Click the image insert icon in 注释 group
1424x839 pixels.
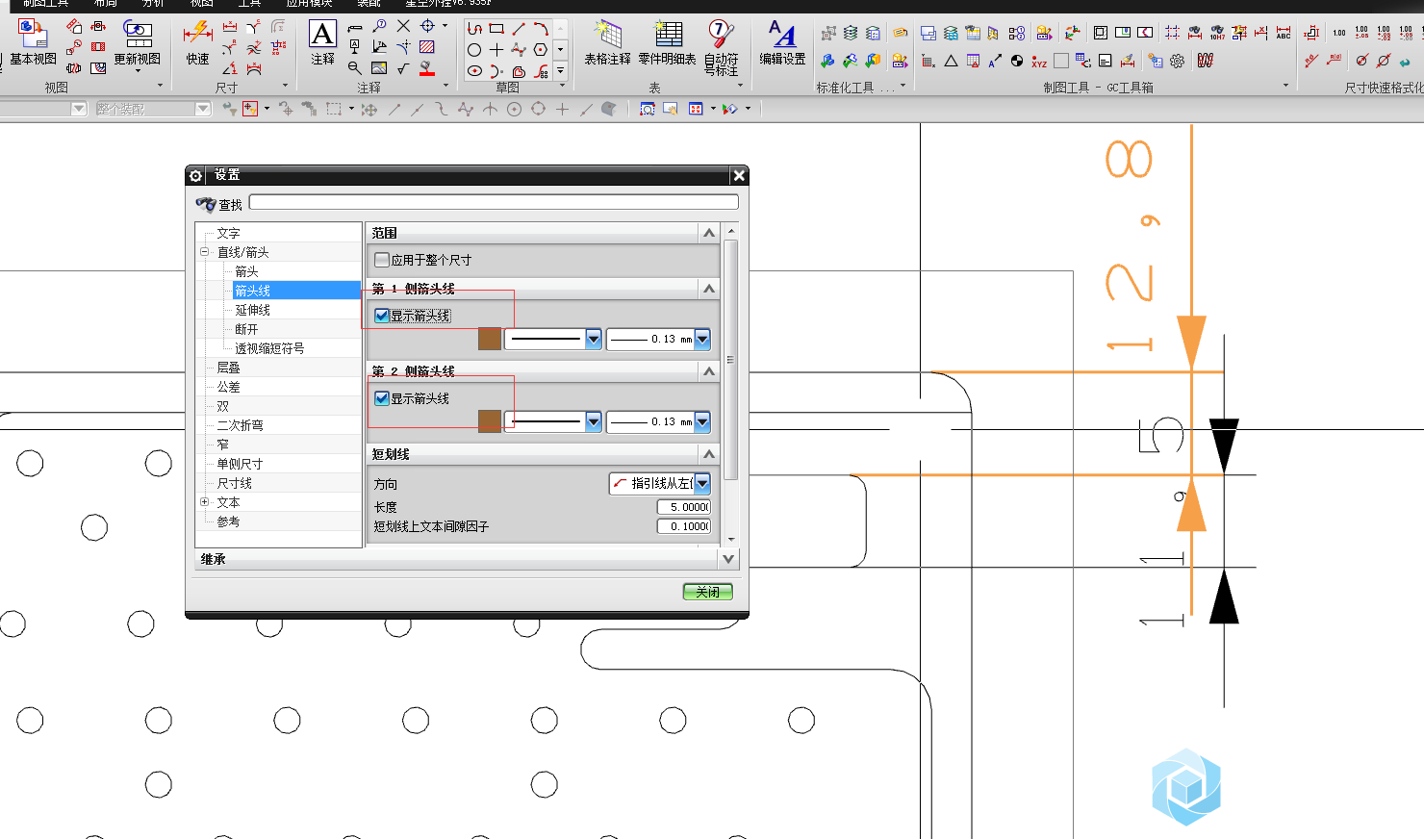pos(379,67)
